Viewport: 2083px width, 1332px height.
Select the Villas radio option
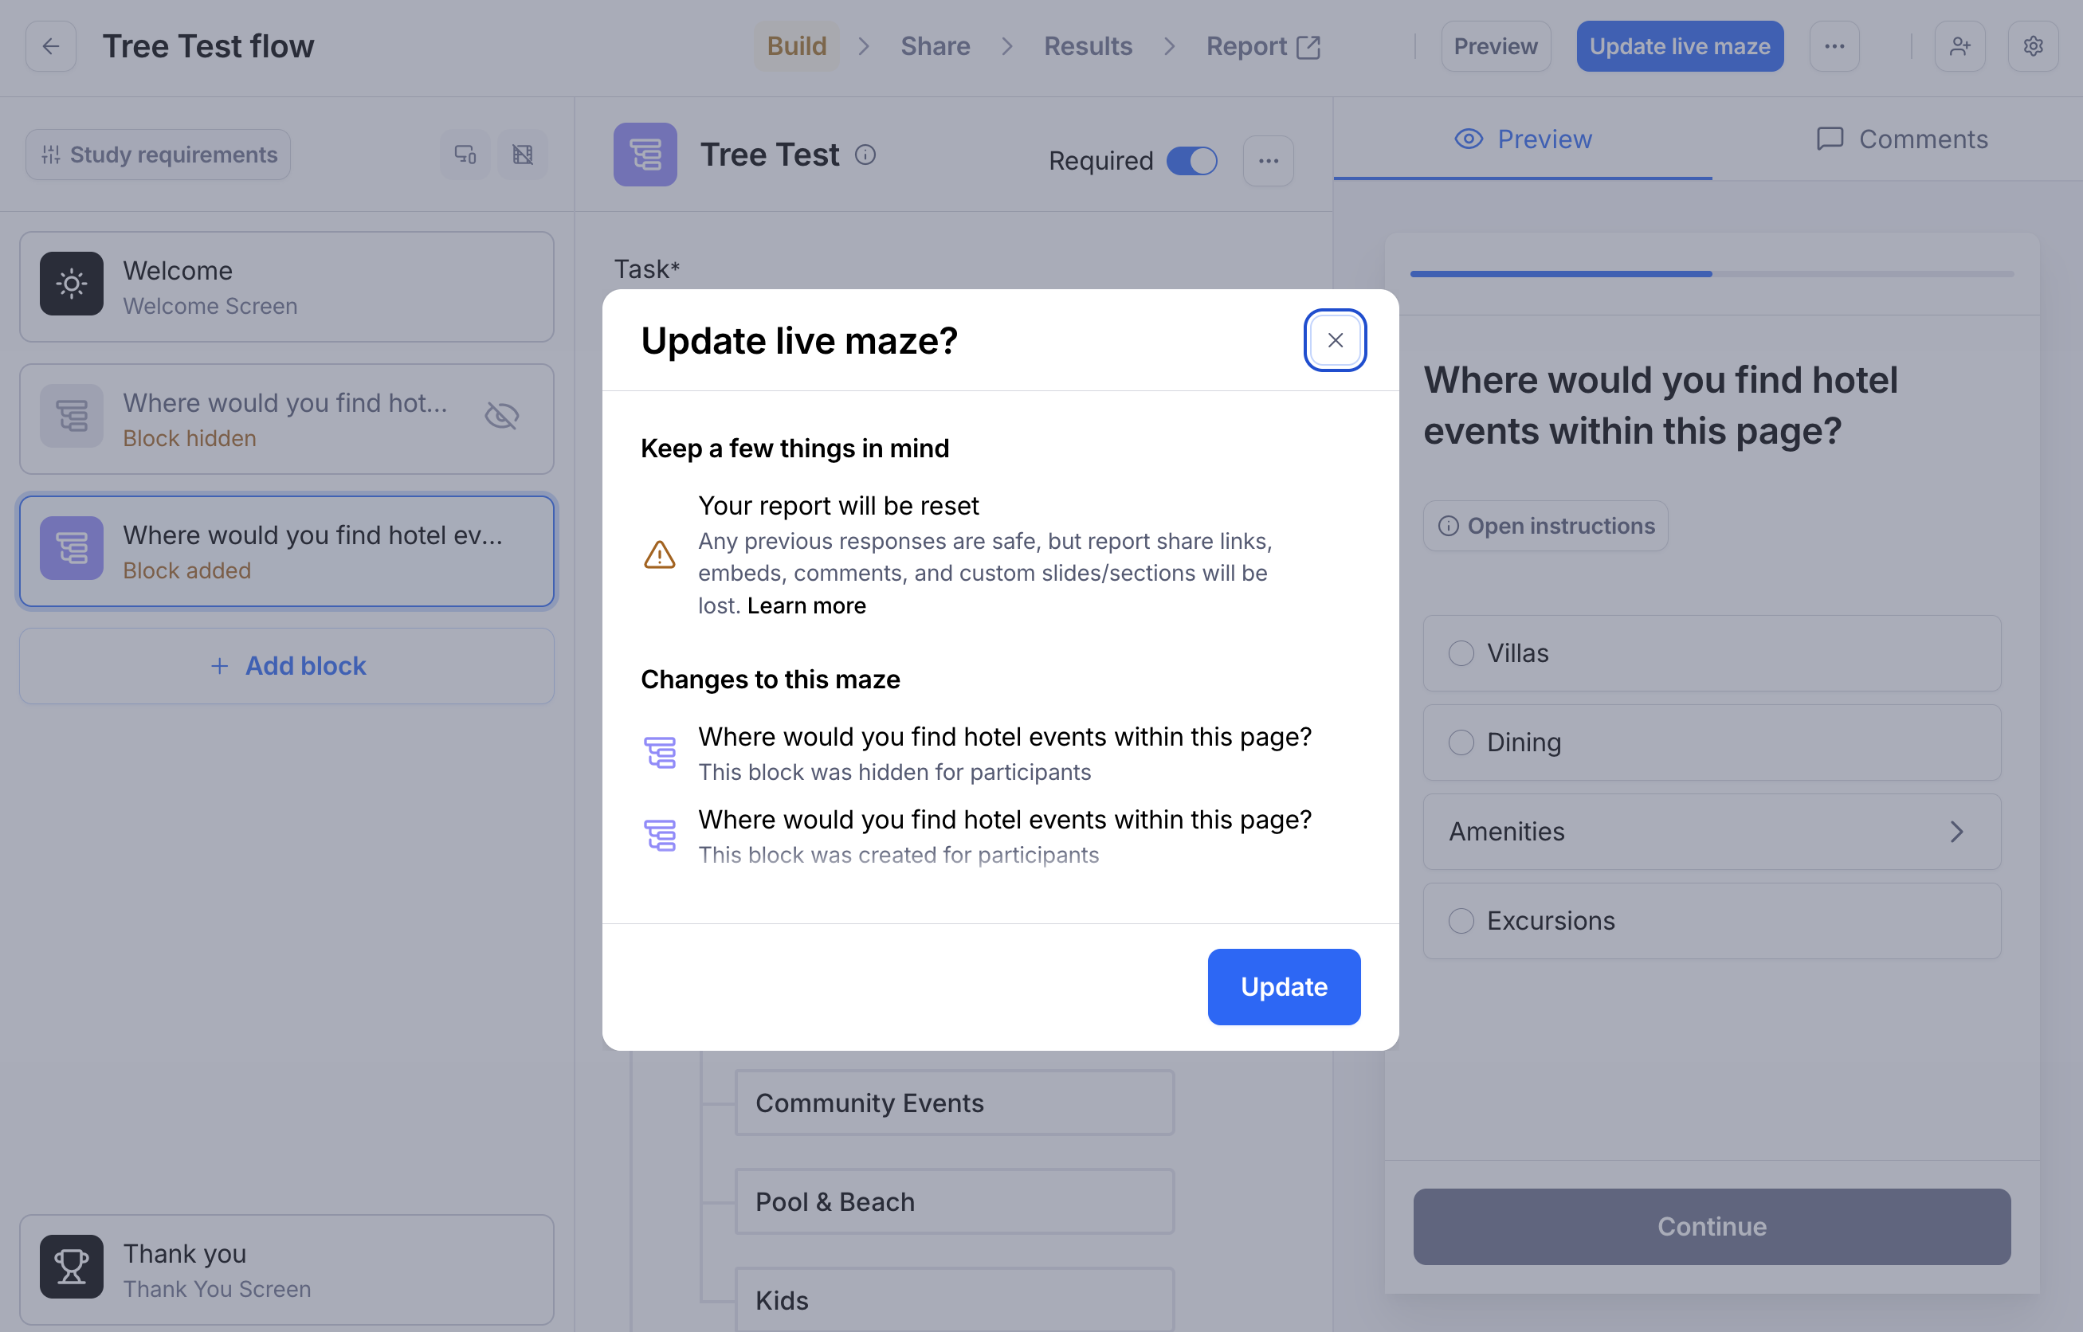pos(1461,653)
